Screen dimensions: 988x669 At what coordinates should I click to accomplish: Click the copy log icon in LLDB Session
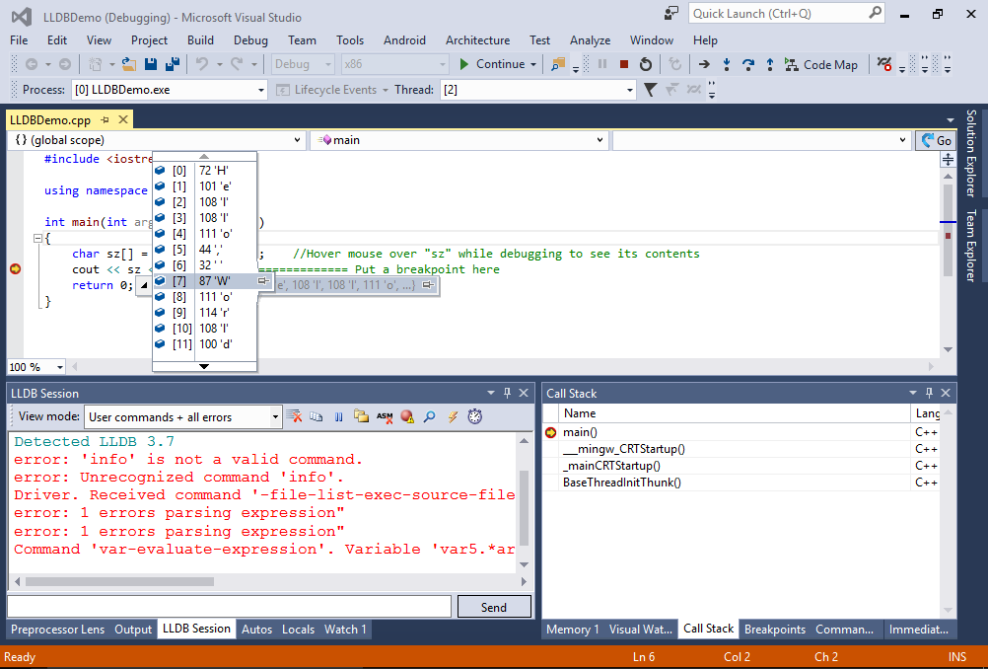[x=317, y=416]
